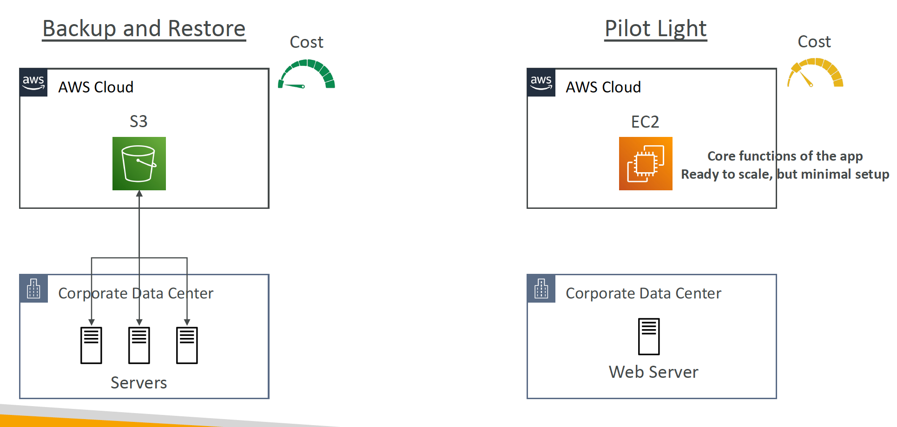This screenshot has height=427, width=897.
Task: Click the AWS logo in the Pilot Light cloud box
Action: [541, 83]
